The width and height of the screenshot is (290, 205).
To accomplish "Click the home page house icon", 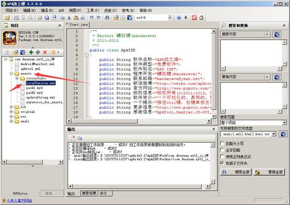I will click(x=201, y=18).
